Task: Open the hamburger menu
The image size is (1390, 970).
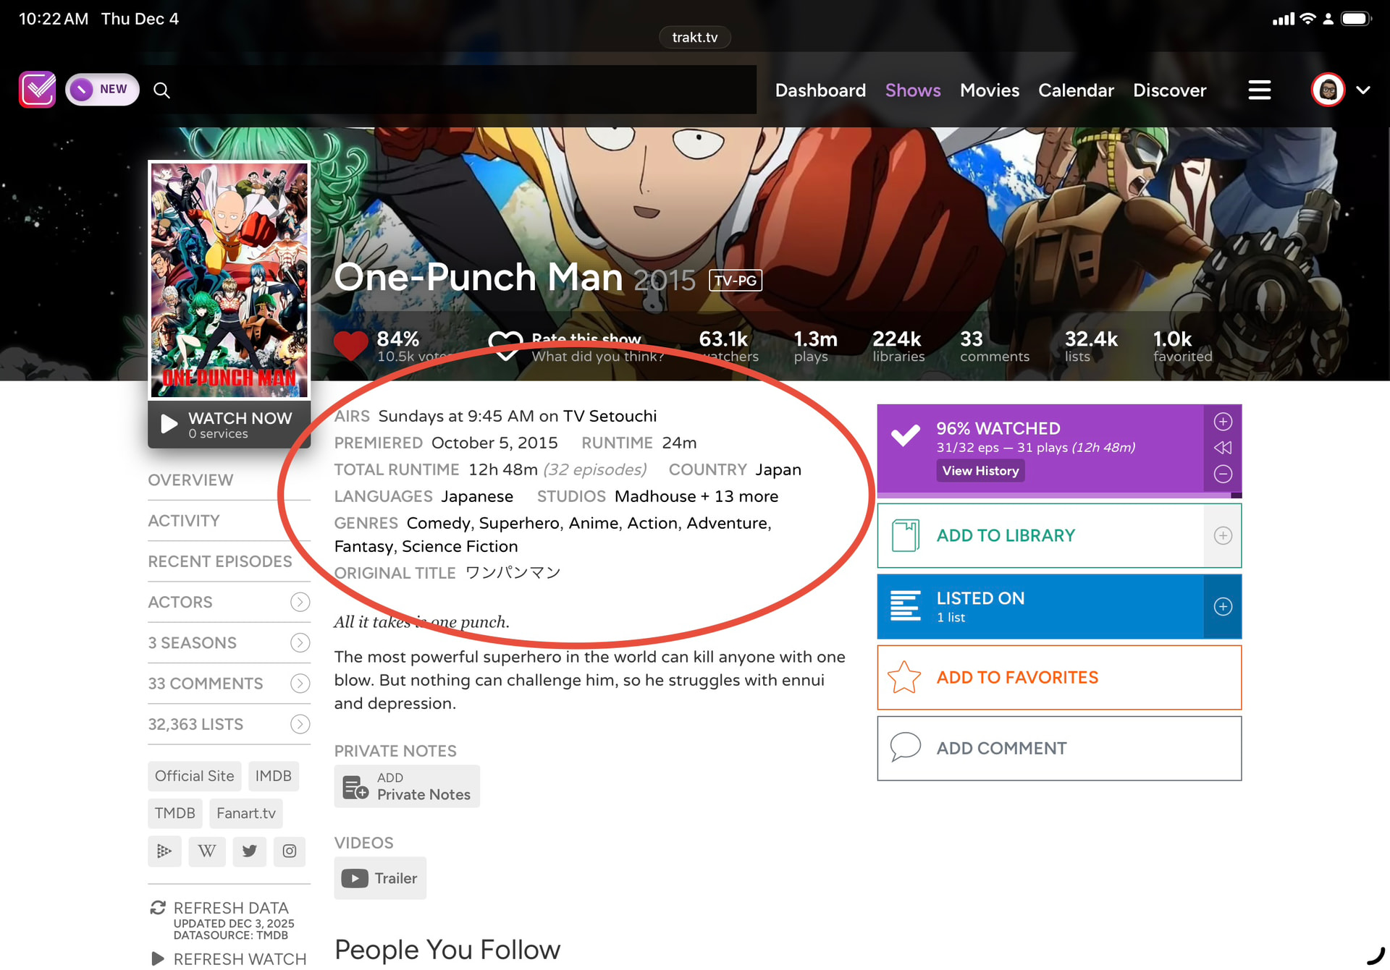Action: (1259, 90)
